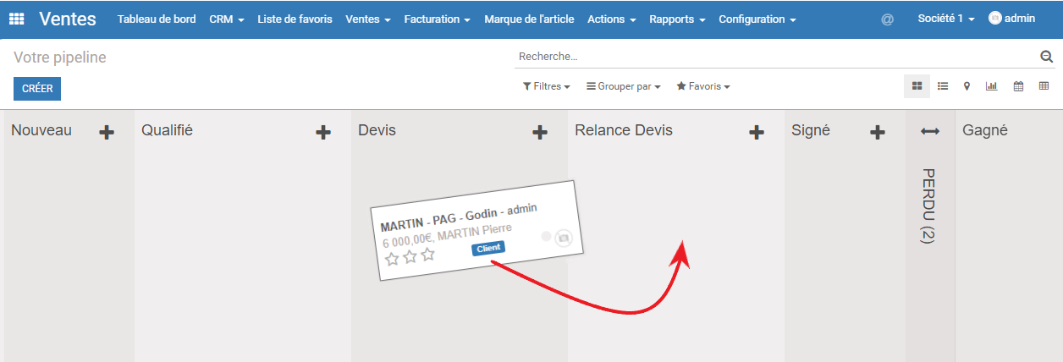Open the apps grid menu icon
The height and width of the screenshot is (362, 1063).
pos(17,19)
